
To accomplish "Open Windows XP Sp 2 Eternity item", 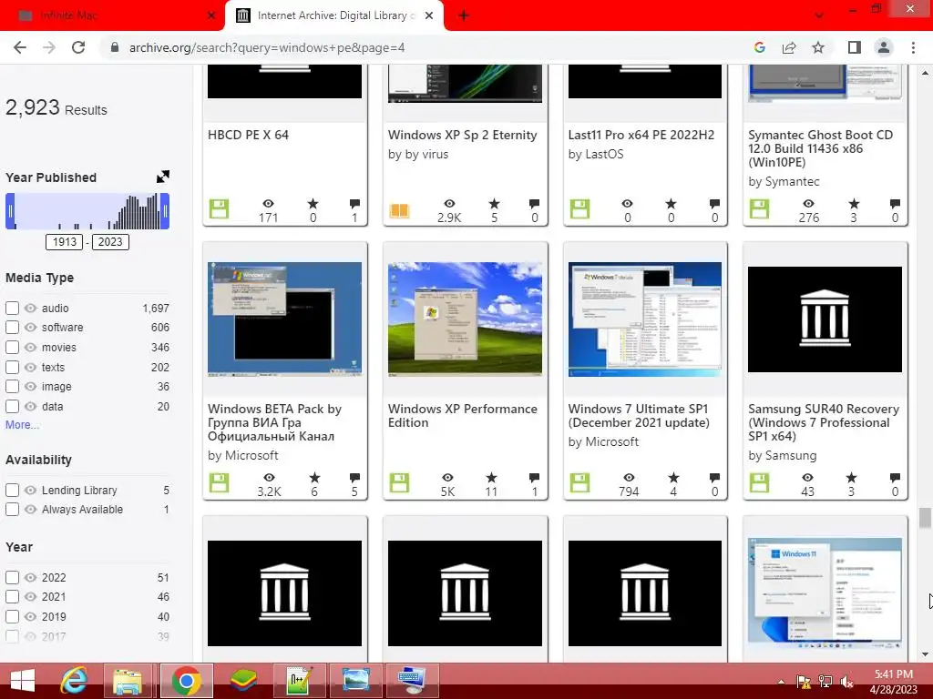I will (462, 135).
